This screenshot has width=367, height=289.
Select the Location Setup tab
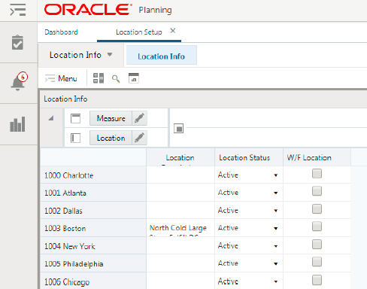point(139,32)
